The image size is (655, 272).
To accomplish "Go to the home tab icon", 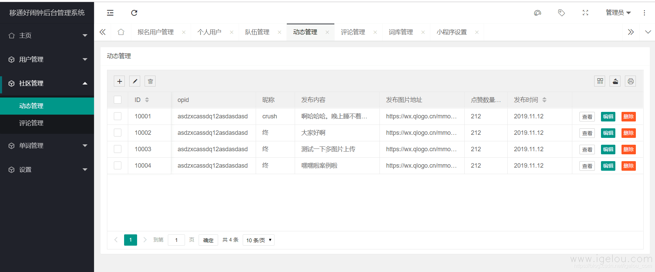I will (121, 32).
